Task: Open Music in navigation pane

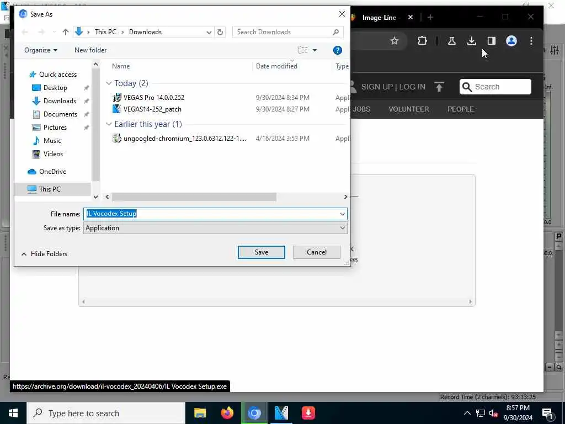Action: point(52,141)
